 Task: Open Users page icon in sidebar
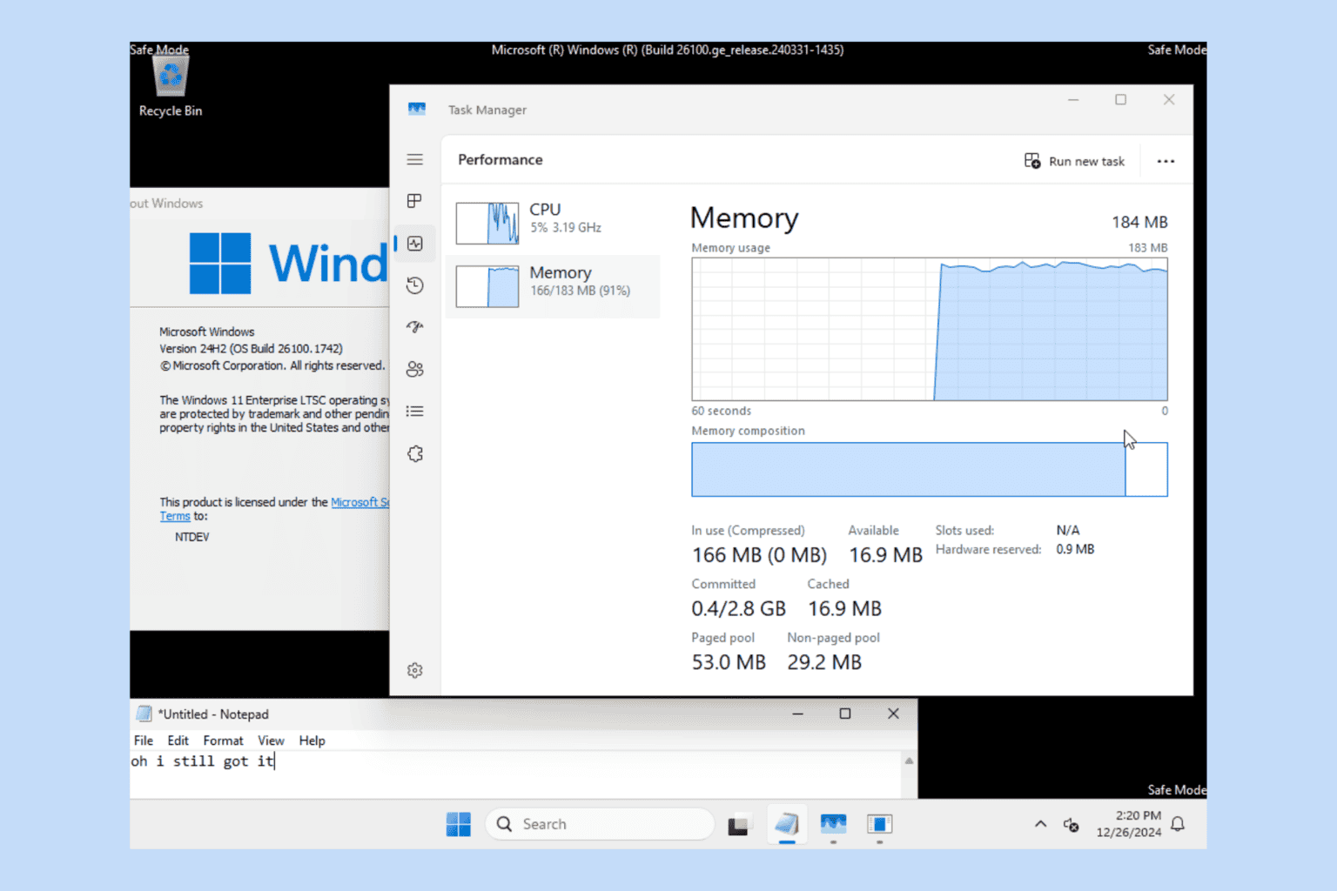click(x=415, y=369)
